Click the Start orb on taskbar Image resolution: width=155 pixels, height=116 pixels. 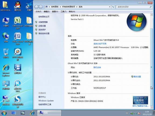[4, 113]
